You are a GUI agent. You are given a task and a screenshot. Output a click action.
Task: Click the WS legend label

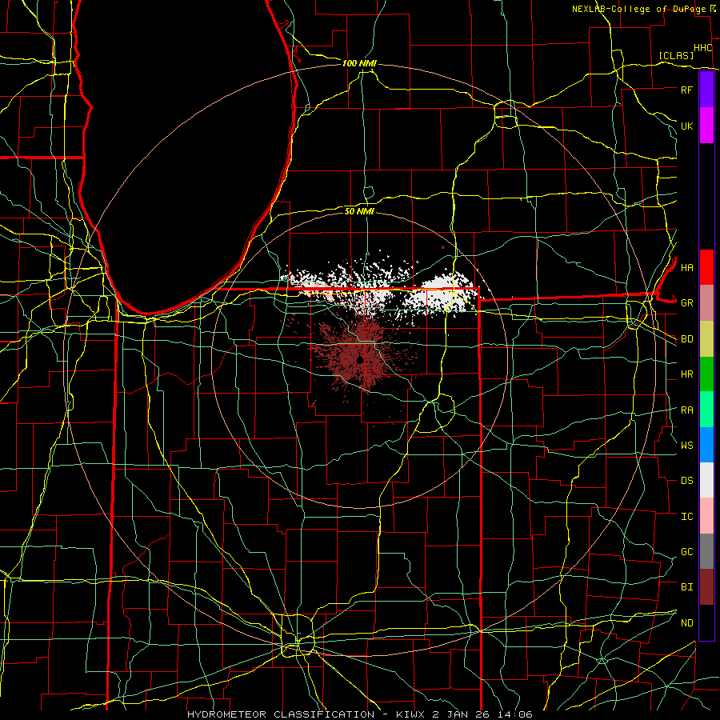pyautogui.click(x=686, y=446)
